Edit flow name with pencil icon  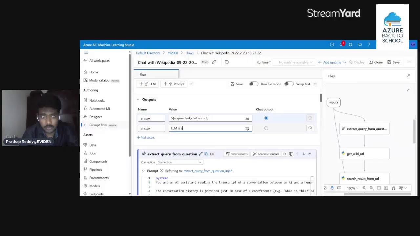(214, 62)
